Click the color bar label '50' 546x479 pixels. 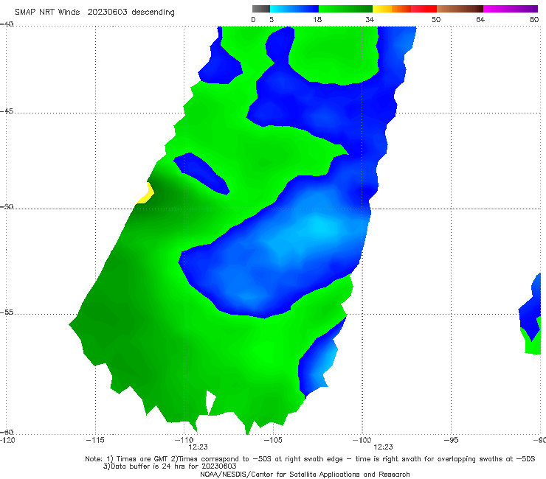(436, 19)
